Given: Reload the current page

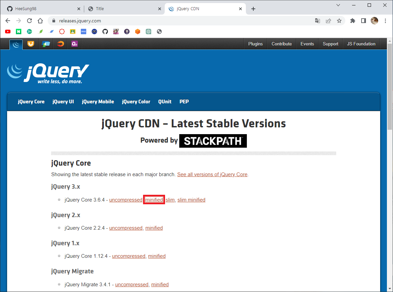Looking at the screenshot, I should coord(29,21).
